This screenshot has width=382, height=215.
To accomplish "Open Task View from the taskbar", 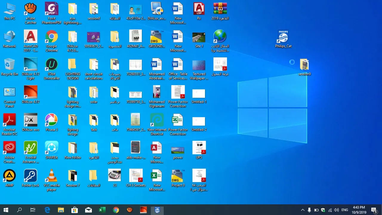I will [33, 210].
